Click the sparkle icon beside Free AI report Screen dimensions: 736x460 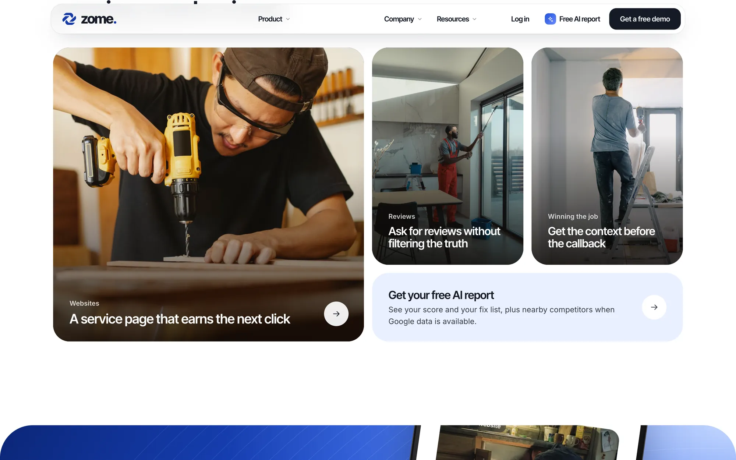(550, 19)
